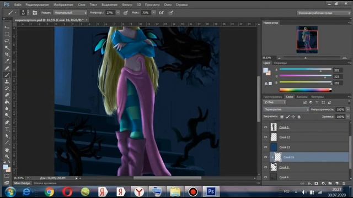Delete the selected layer
The image size is (353, 198).
[x=344, y=183]
